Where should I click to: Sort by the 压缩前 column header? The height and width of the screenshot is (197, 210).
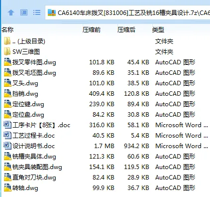point(92,30)
